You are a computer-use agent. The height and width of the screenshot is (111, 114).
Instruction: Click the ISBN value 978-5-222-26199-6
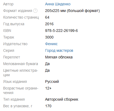pos(61,31)
